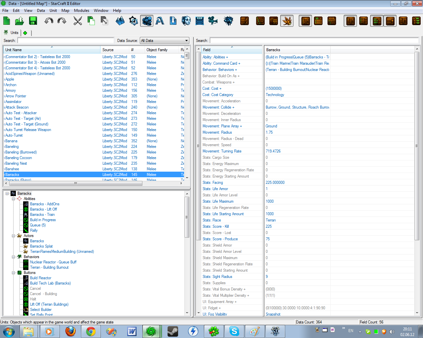The height and width of the screenshot is (338, 423).
Task: Click the XML view toolbar icon
Action: 332,21
